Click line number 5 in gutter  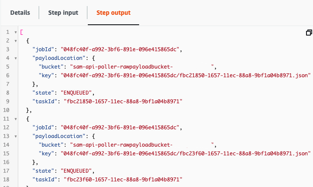[x=7, y=67]
